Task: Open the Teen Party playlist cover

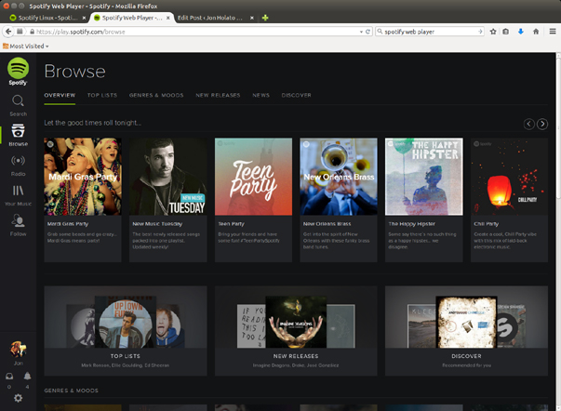Action: [x=253, y=177]
